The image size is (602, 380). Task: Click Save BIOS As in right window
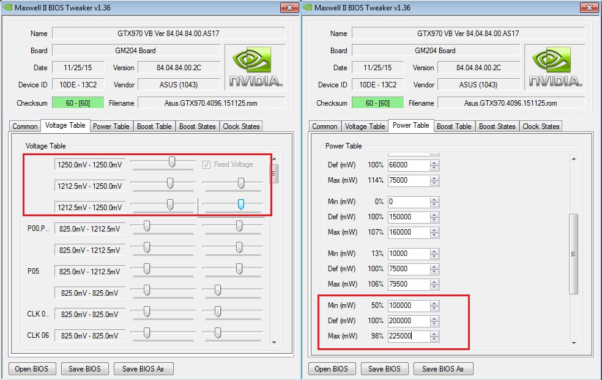[443, 369]
